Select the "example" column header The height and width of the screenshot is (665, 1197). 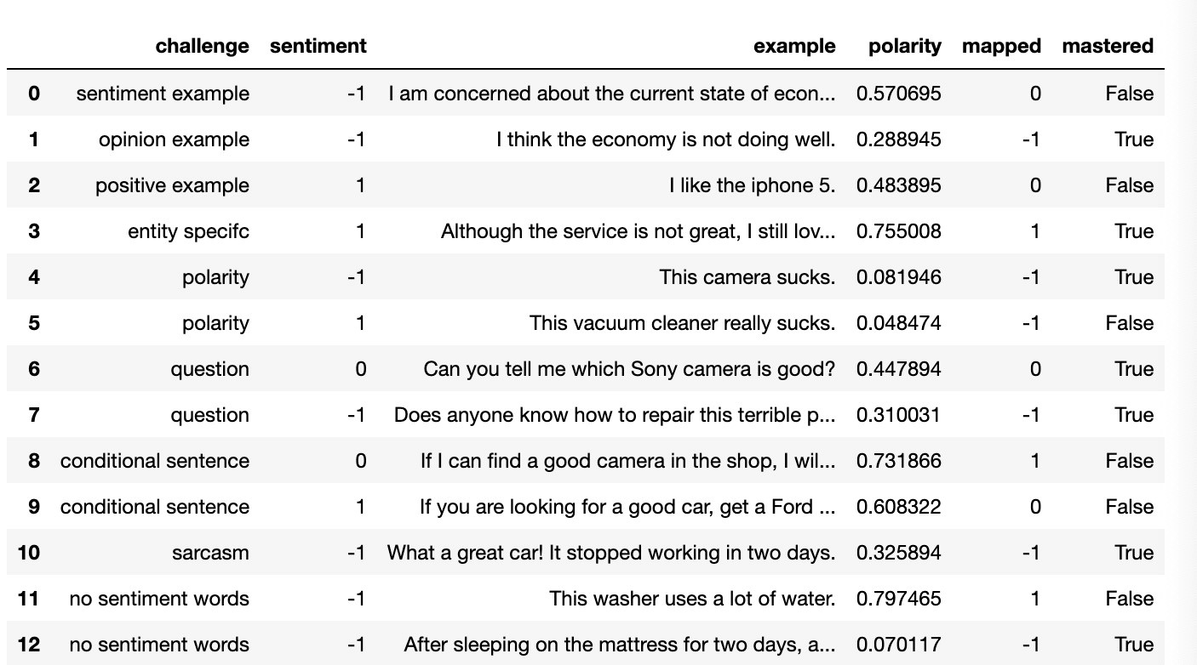click(794, 46)
